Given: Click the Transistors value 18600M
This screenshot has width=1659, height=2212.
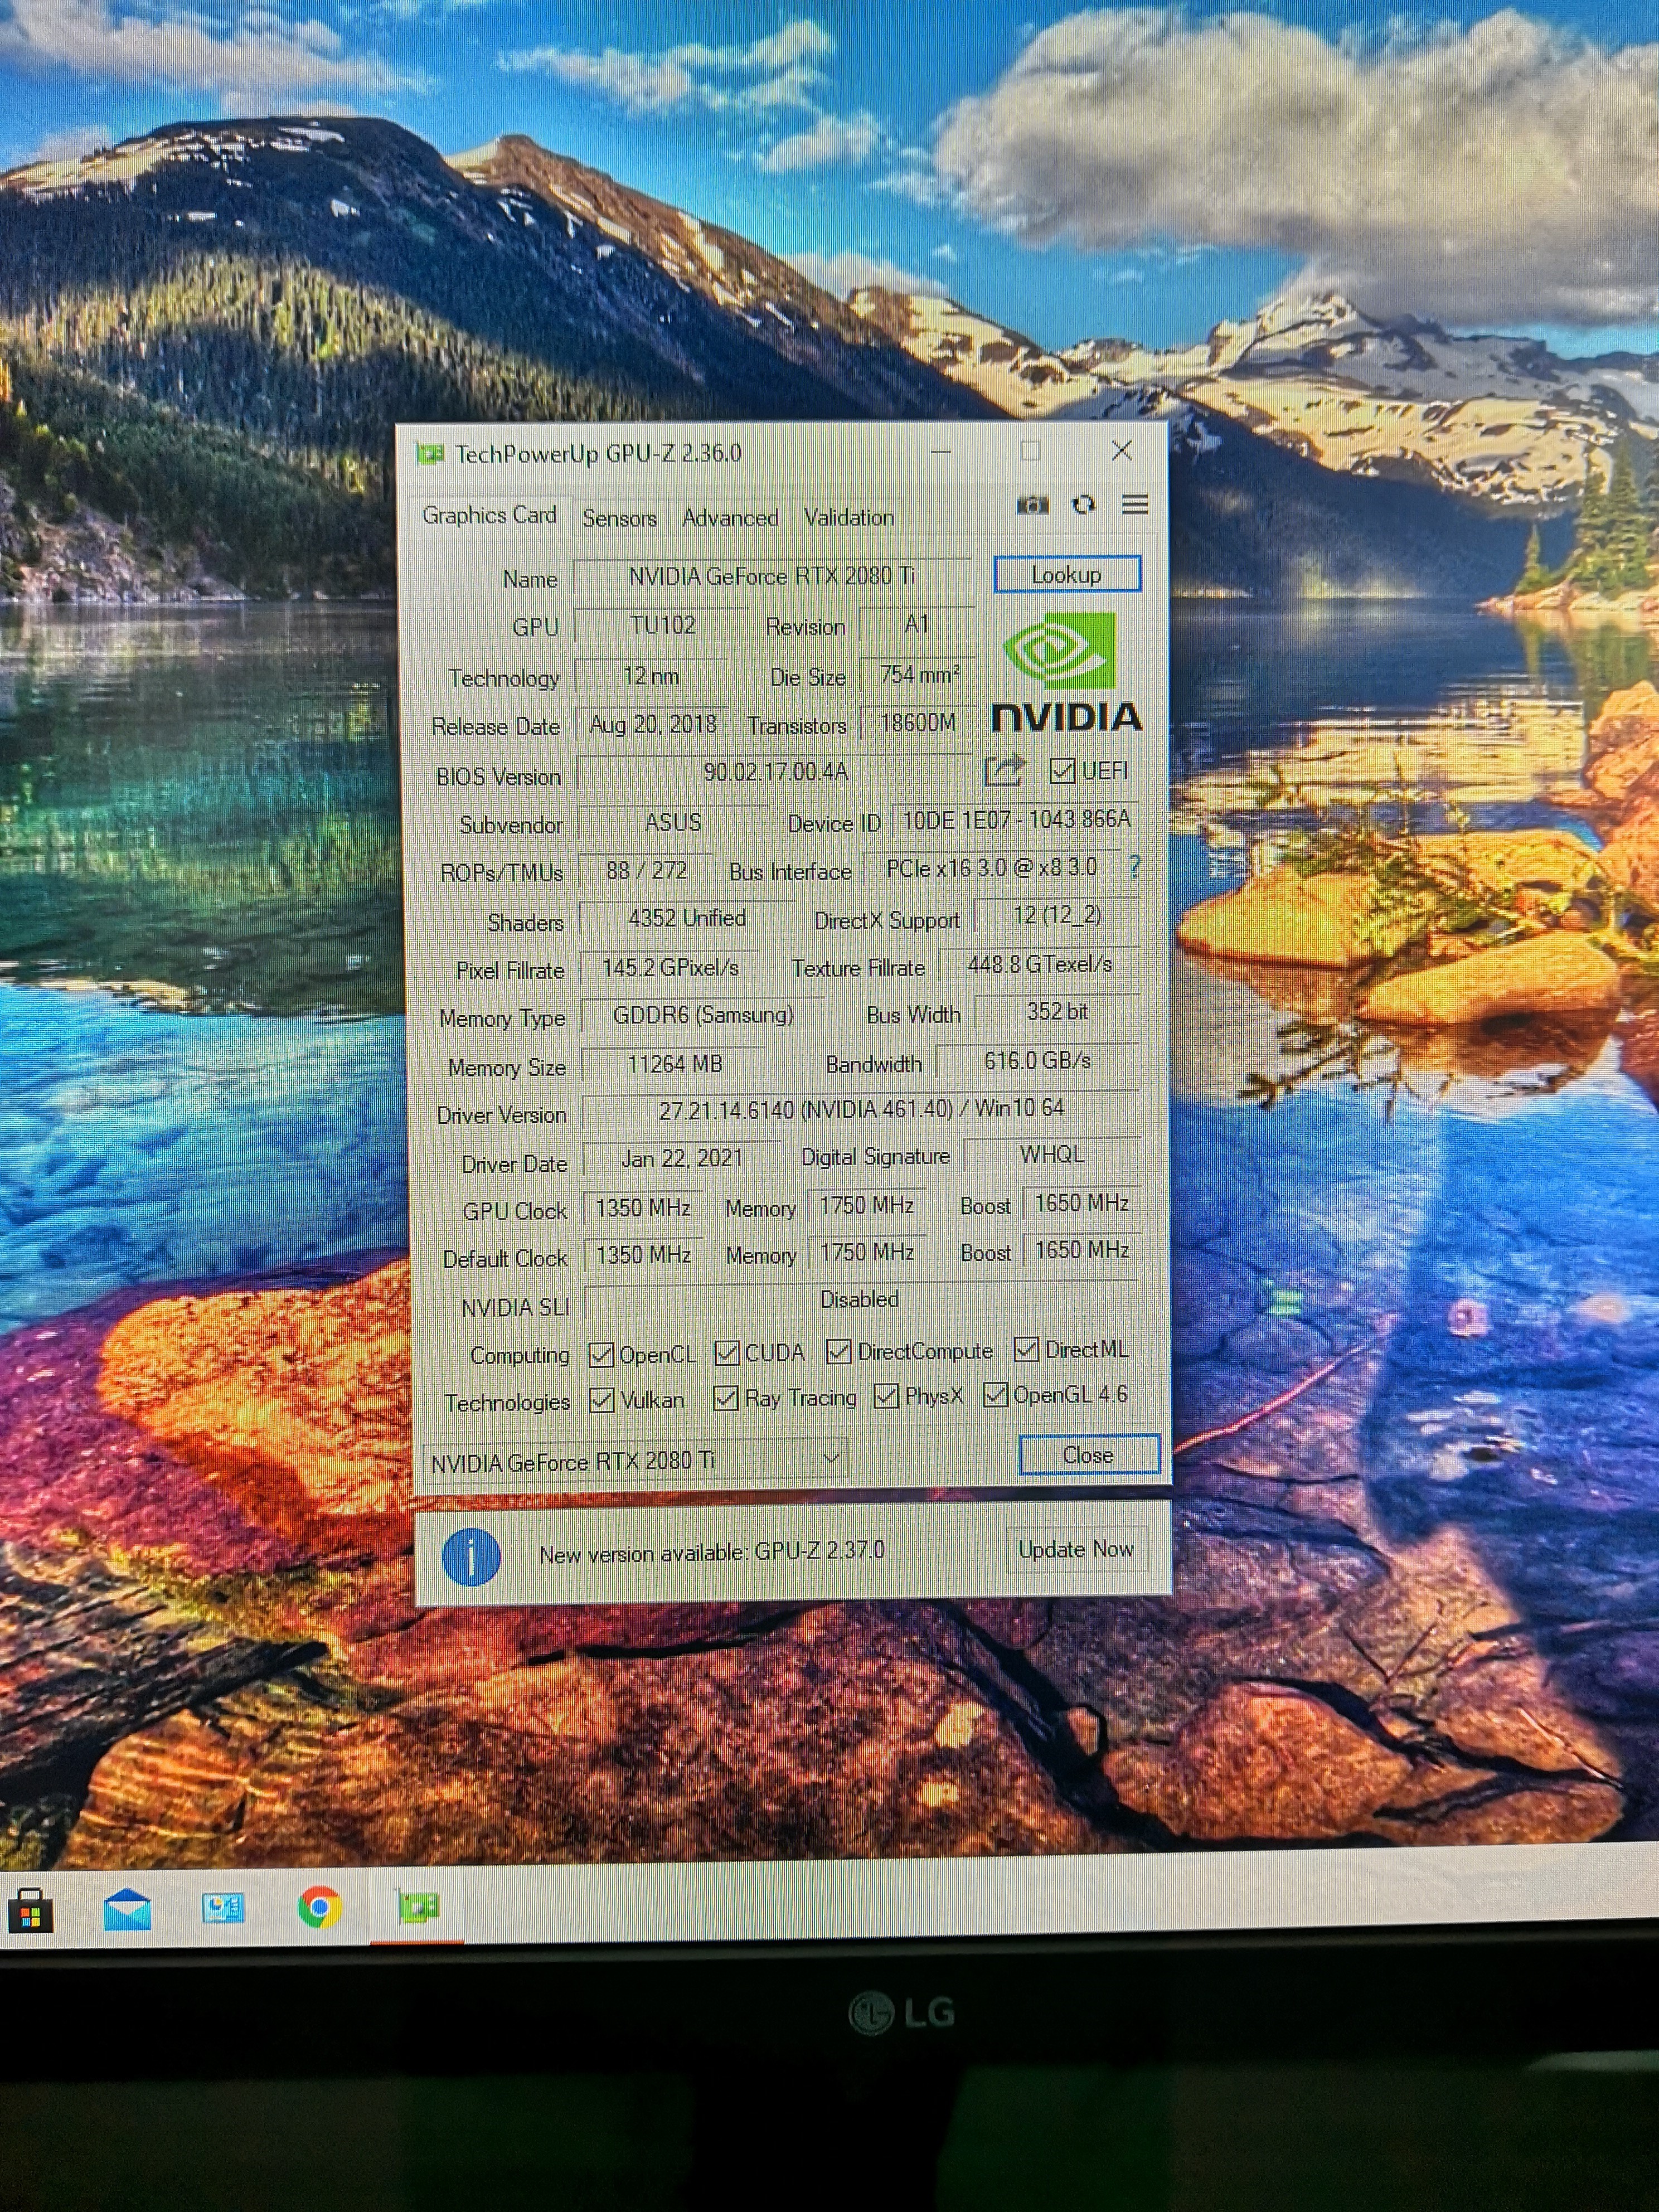Looking at the screenshot, I should click(917, 722).
